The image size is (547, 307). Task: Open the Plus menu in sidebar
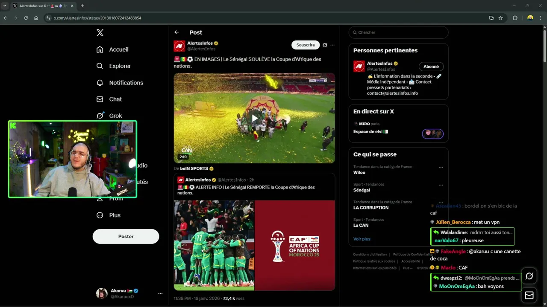pos(109,215)
